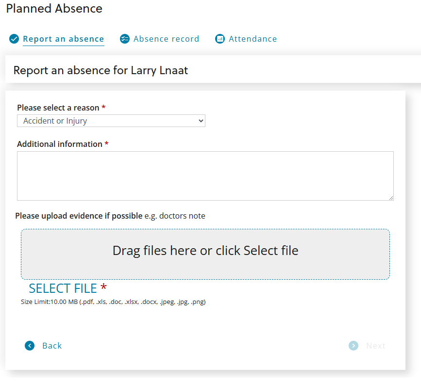This screenshot has width=421, height=382.
Task: Click the Back arrow circle icon
Action: (30, 346)
